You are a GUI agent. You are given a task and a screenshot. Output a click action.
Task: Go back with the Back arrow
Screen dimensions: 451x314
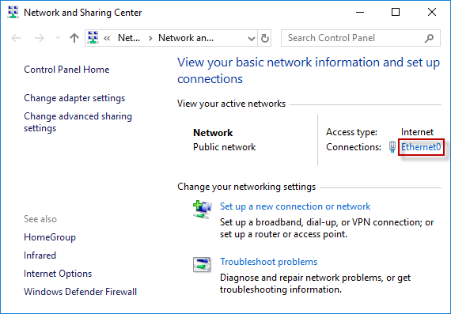(16, 38)
